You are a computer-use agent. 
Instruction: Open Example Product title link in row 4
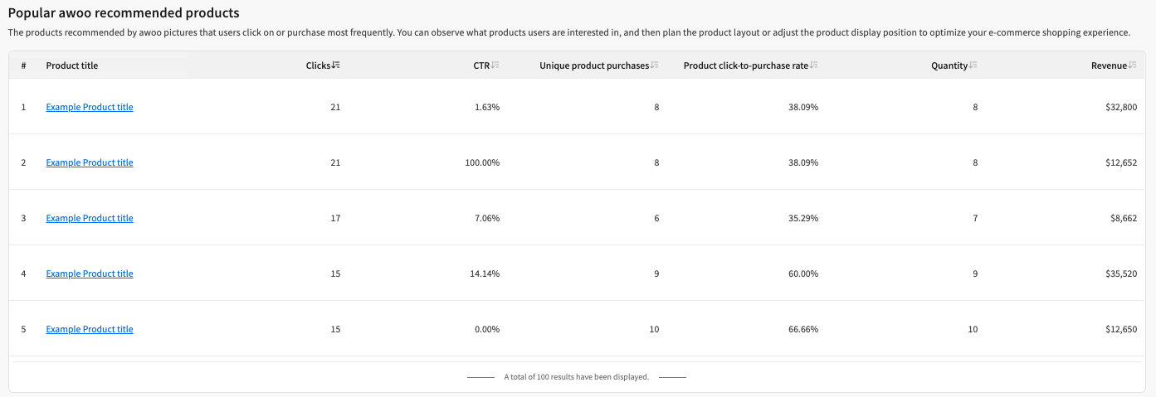coord(90,274)
